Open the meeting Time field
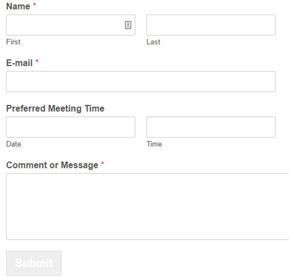 [x=211, y=127]
